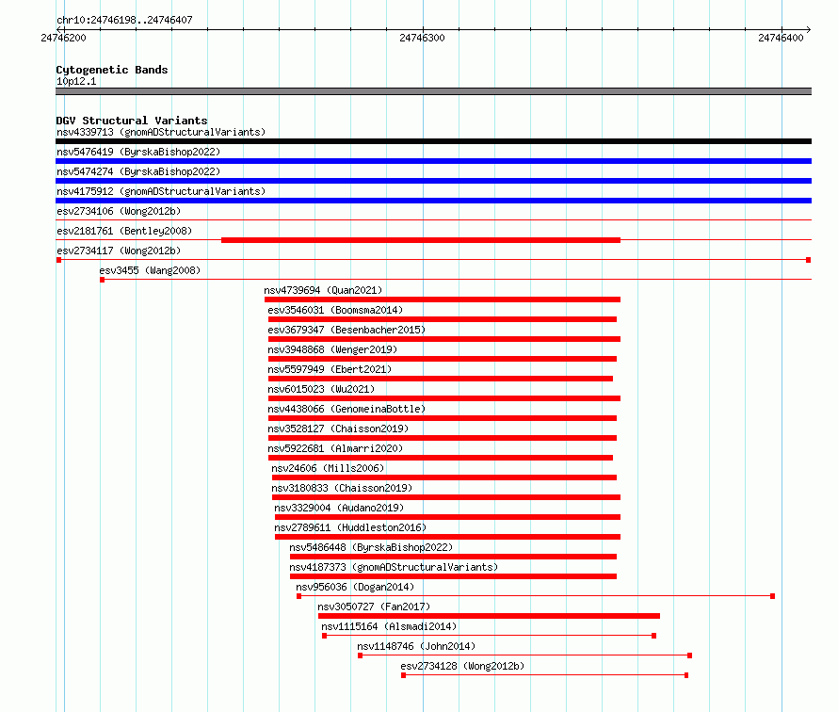This screenshot has width=838, height=712.
Task: Click the red bar under nsv4739694 Quan2021
Action: (443, 299)
